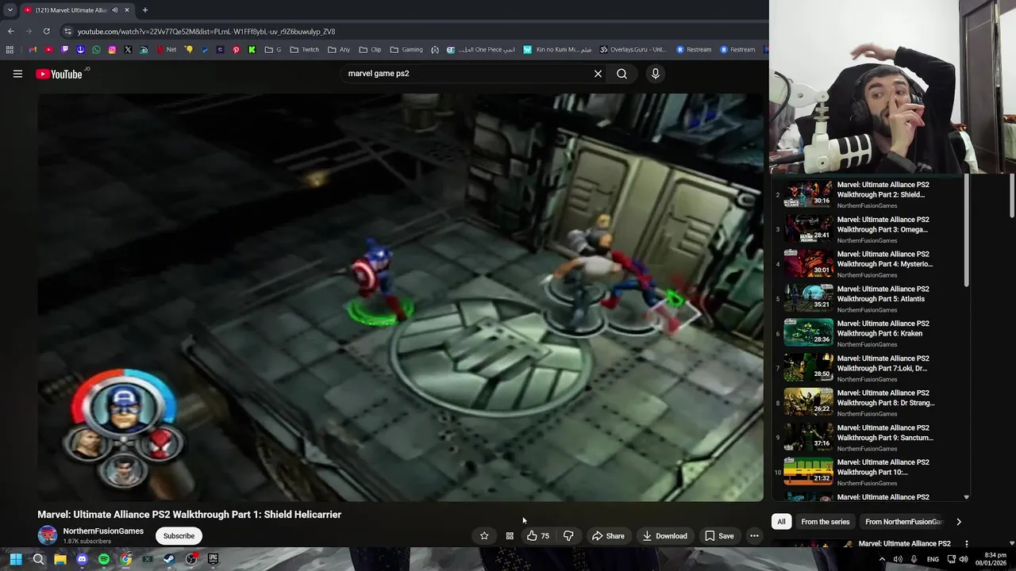
Task: Open the ENG language switcher
Action: pos(933,559)
